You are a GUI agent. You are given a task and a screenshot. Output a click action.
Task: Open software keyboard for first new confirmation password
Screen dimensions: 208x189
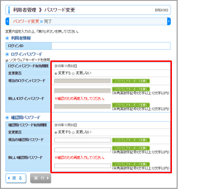tap(131, 148)
